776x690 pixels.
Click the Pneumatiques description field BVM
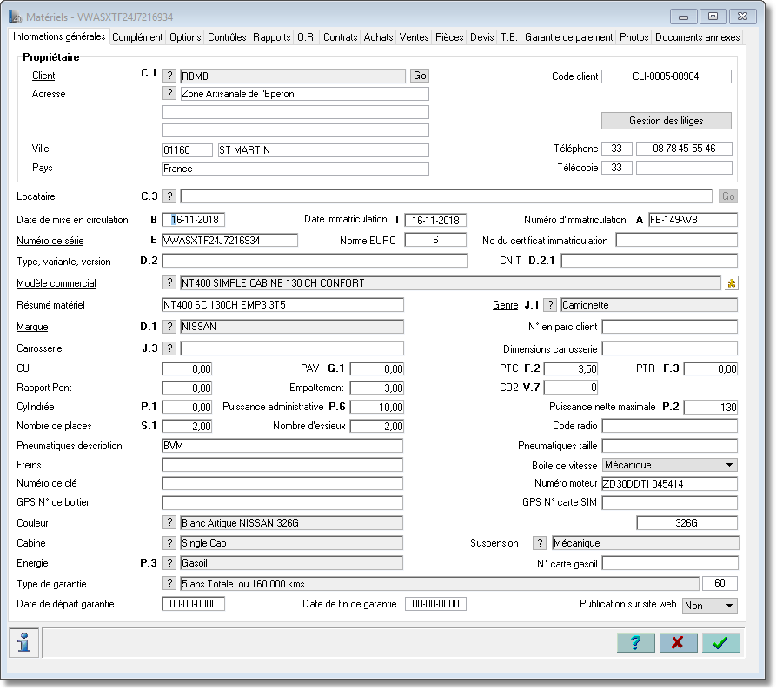(282, 446)
